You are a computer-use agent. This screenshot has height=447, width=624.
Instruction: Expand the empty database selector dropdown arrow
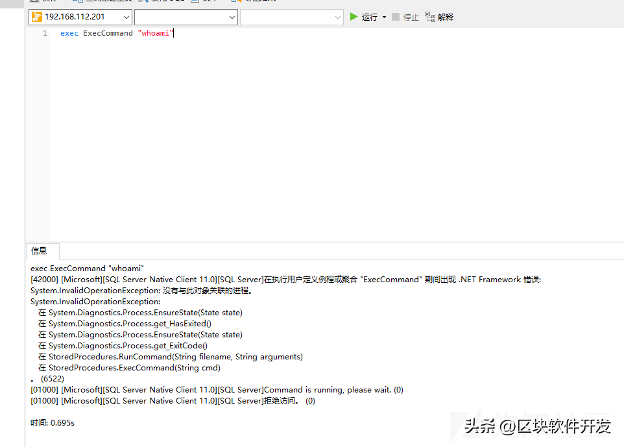point(232,17)
